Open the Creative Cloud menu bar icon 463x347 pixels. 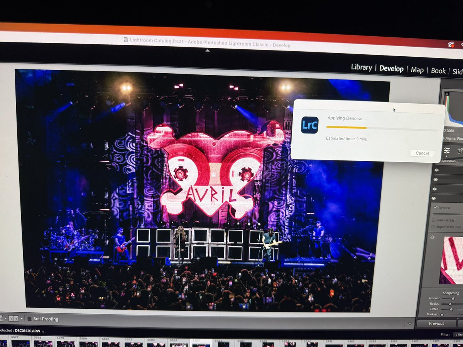pos(451,45)
